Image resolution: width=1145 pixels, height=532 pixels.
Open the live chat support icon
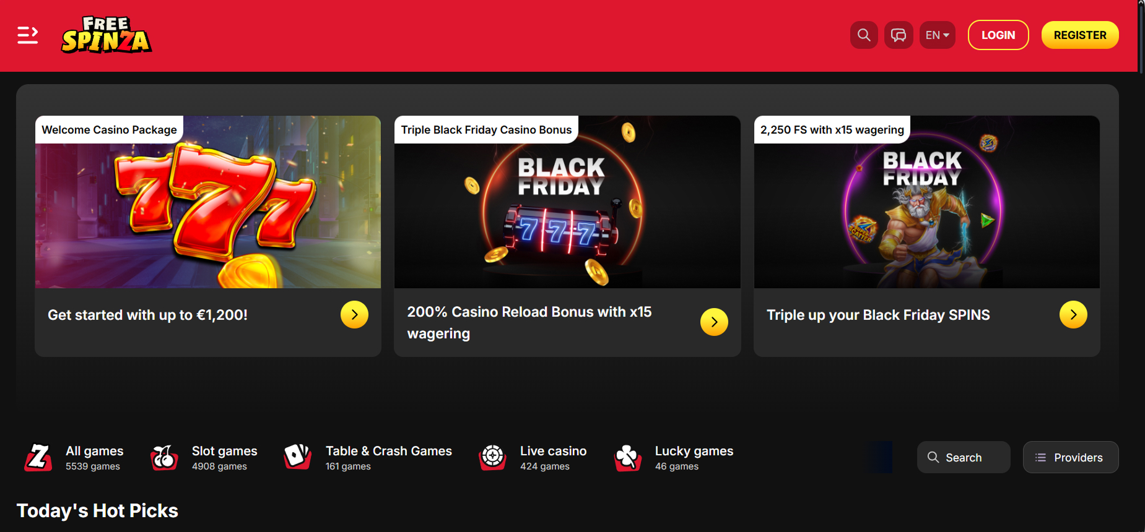tap(899, 35)
